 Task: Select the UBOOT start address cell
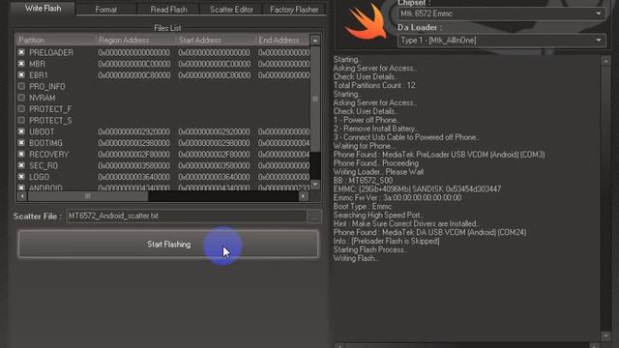pos(214,131)
